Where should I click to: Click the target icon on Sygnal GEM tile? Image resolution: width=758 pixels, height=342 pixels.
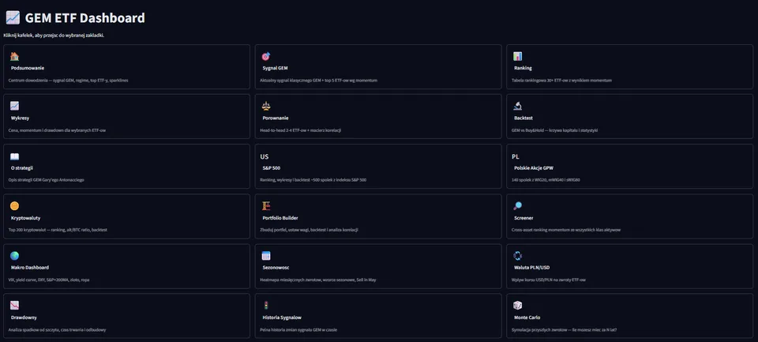coord(266,56)
